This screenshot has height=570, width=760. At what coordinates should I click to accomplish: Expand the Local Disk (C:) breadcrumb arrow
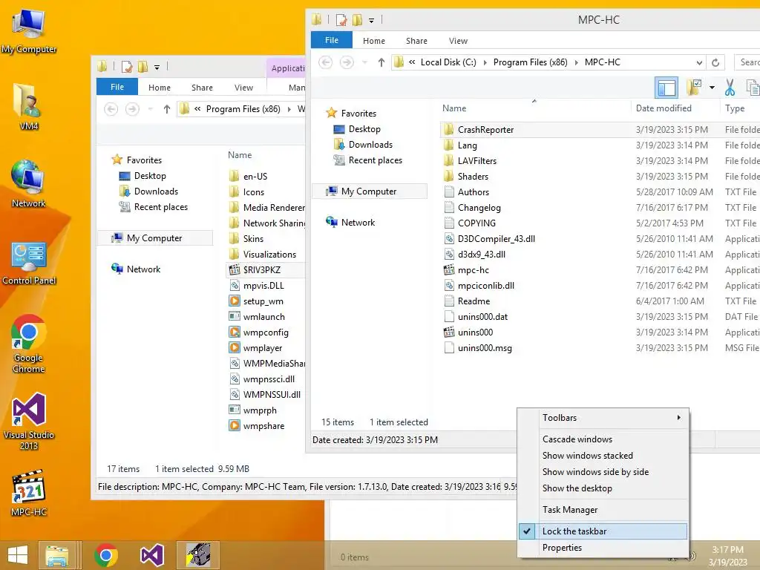(485, 62)
